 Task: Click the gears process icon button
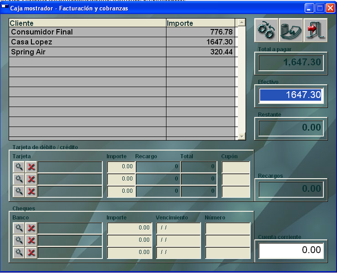click(x=266, y=30)
